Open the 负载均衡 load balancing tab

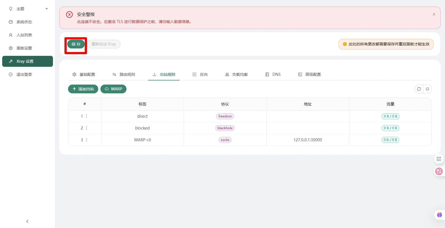236,74
